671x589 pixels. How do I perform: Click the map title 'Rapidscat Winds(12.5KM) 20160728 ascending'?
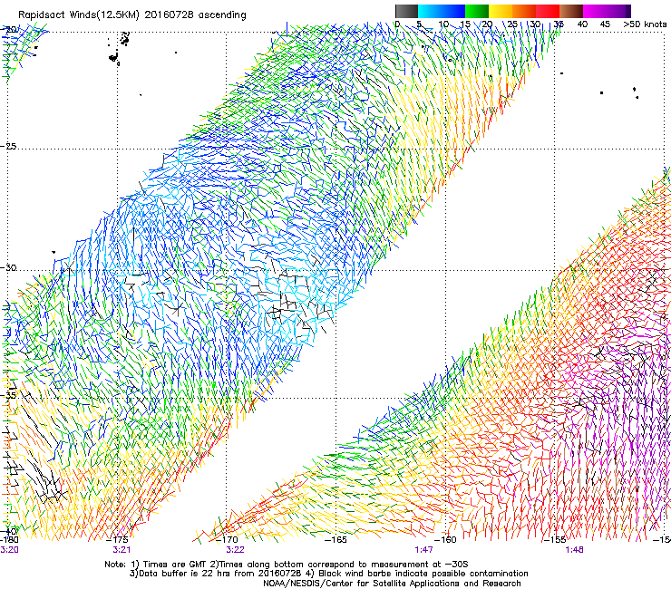click(x=132, y=15)
